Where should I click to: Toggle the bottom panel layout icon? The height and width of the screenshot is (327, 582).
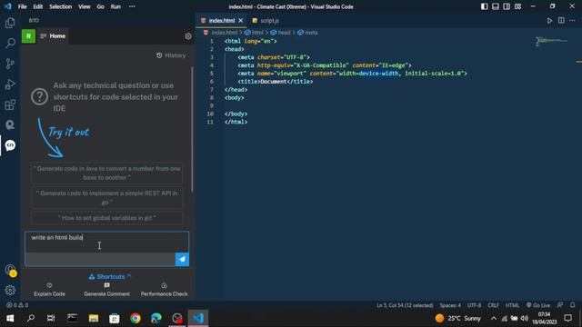click(495, 6)
